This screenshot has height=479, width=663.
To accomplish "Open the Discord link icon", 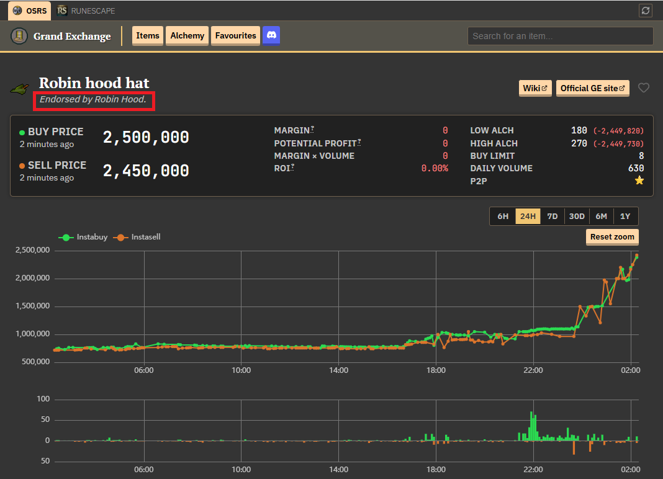I will point(271,35).
